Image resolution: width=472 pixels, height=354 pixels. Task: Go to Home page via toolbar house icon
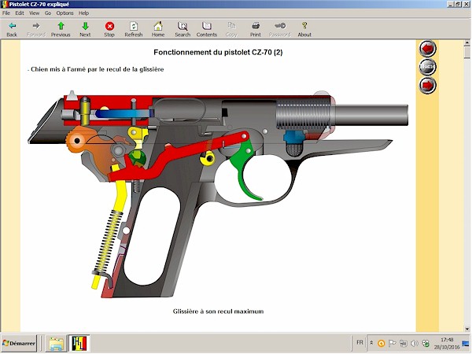click(x=158, y=29)
